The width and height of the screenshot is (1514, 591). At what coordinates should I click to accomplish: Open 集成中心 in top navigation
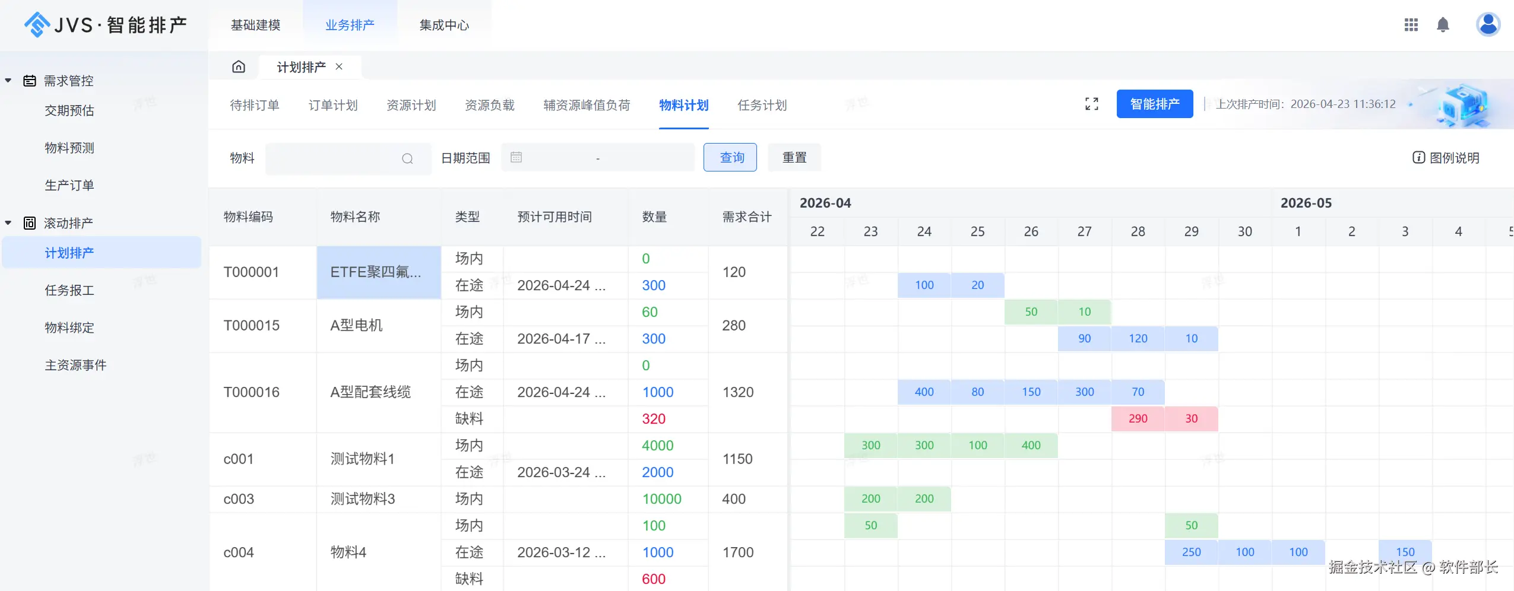pos(444,25)
